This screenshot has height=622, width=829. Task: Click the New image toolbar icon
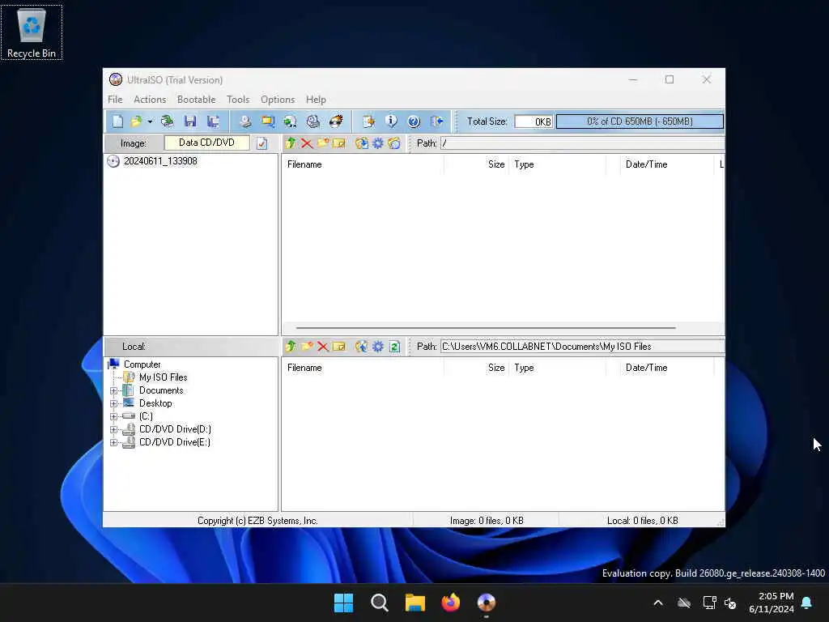click(x=117, y=121)
